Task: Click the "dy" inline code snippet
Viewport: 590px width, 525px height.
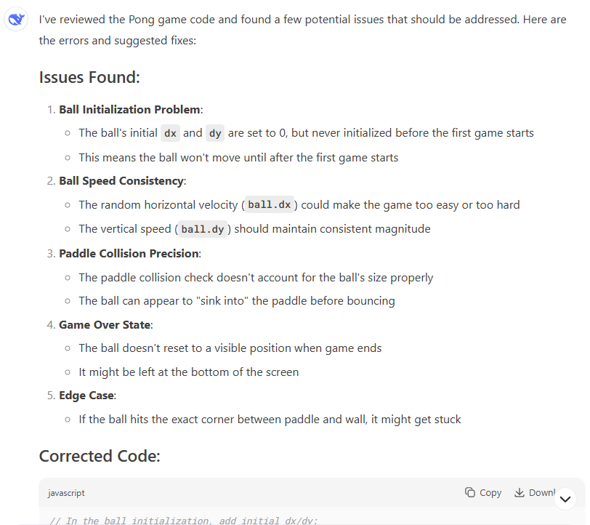Action: point(215,134)
